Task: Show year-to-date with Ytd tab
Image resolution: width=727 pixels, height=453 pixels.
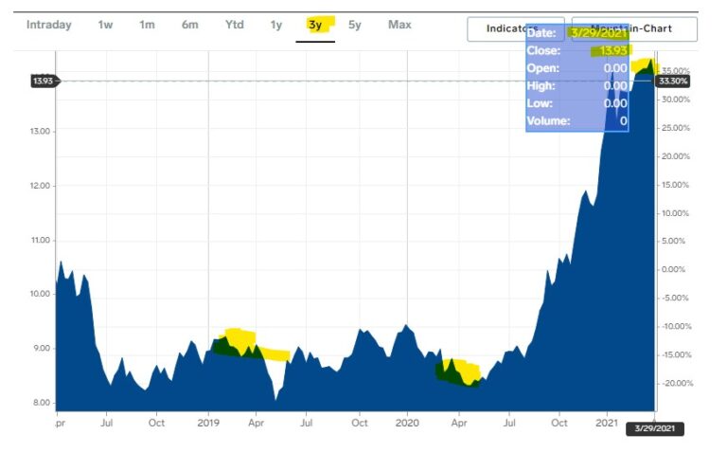Action: [234, 25]
